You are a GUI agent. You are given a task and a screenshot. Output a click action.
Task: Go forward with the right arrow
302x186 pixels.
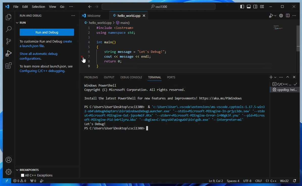pyautogui.click(x=96, y=7)
